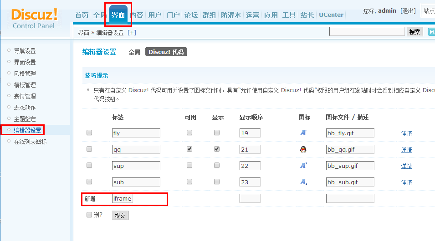Open the 全局 top menu
The width and height of the screenshot is (435, 241).
click(x=100, y=15)
